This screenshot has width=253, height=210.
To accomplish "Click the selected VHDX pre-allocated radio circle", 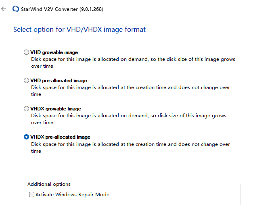I will 27,137.
